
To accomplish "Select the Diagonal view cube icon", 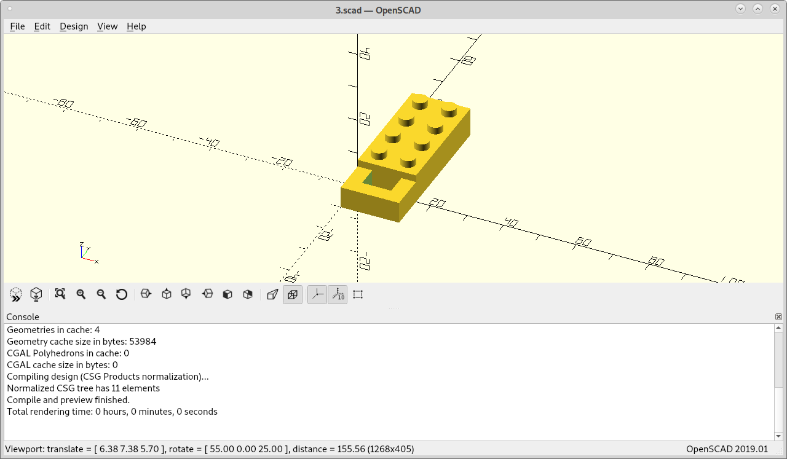I will coord(248,294).
